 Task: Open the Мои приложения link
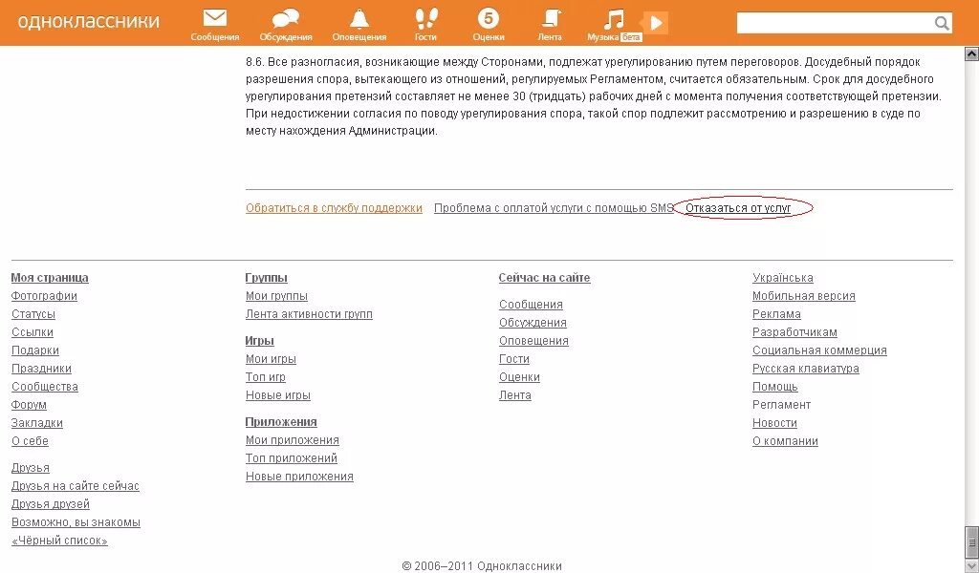[293, 439]
